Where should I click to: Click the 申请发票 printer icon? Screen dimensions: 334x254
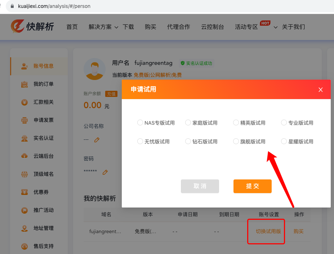[25, 120]
